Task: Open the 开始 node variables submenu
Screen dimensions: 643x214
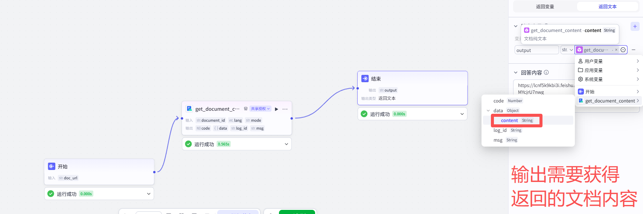Action: (608, 92)
